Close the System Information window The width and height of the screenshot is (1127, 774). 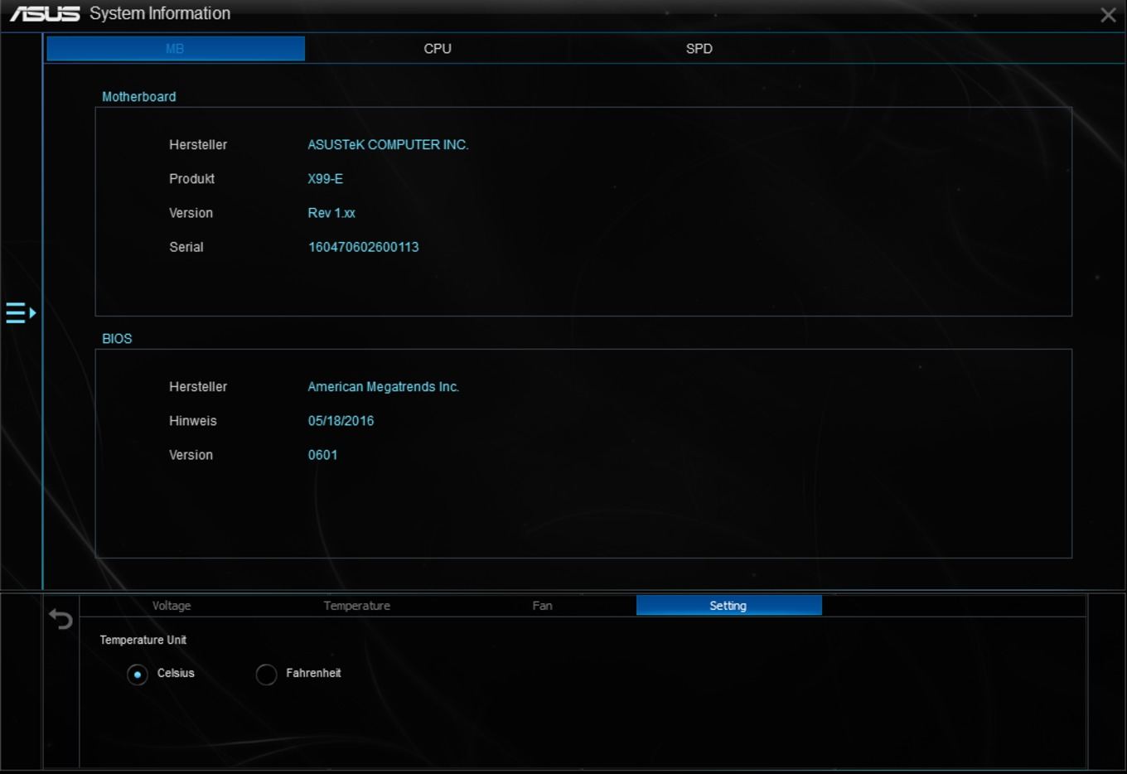click(1108, 15)
